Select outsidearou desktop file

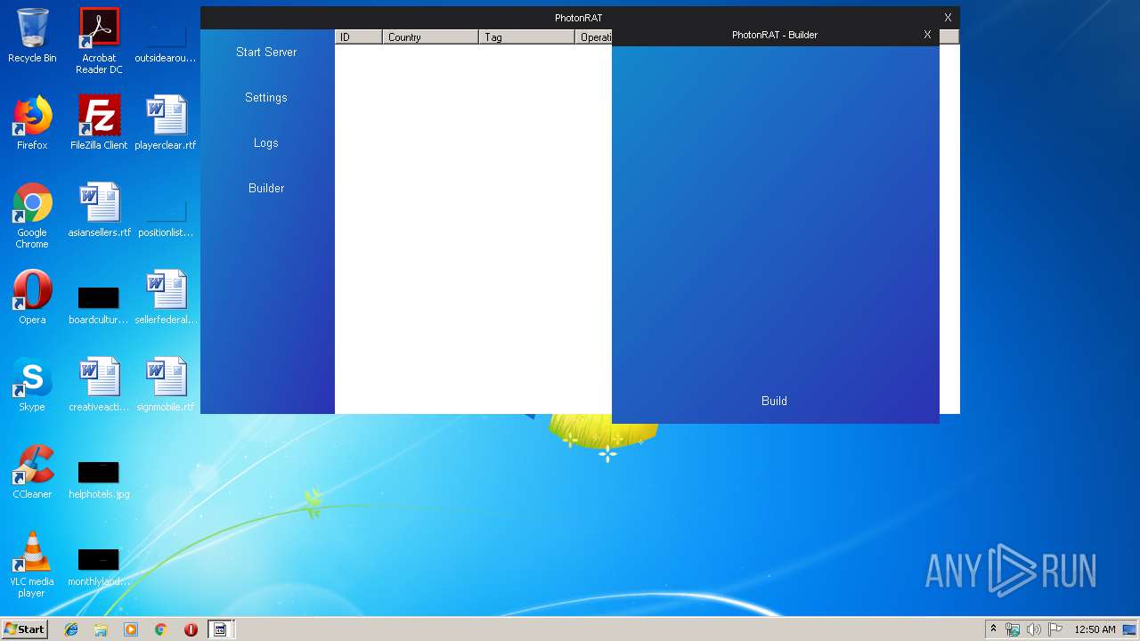coord(166,45)
